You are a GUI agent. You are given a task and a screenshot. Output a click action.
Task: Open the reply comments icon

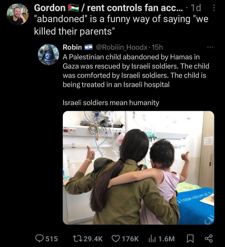point(39,239)
